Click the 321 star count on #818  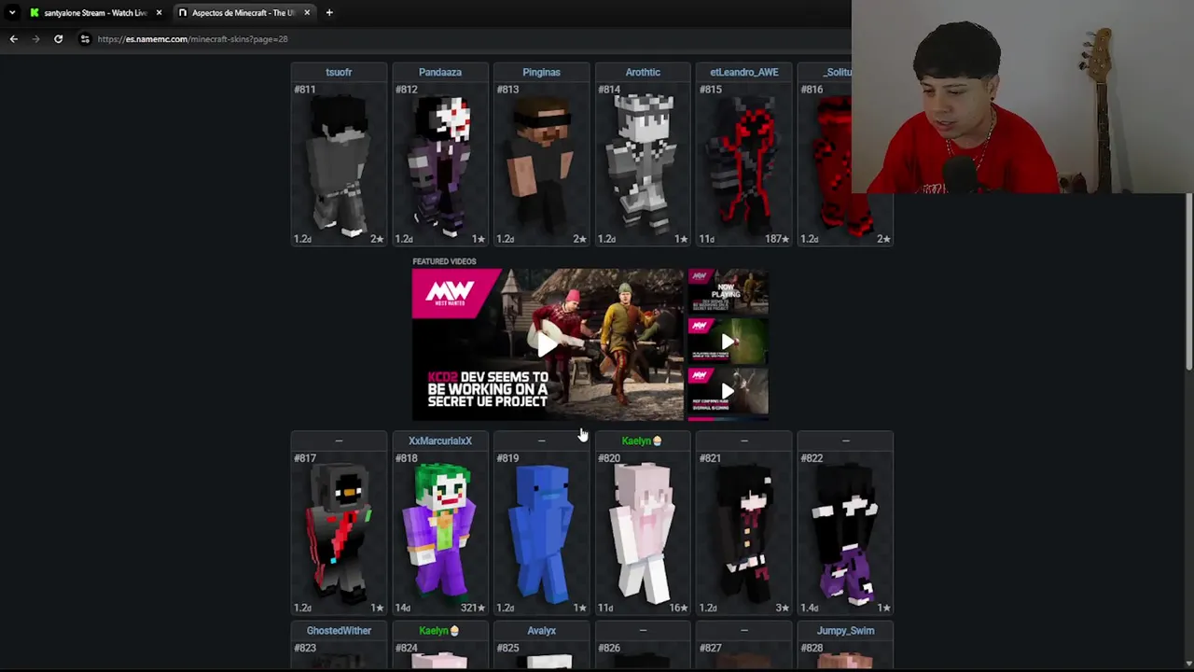[x=473, y=608]
